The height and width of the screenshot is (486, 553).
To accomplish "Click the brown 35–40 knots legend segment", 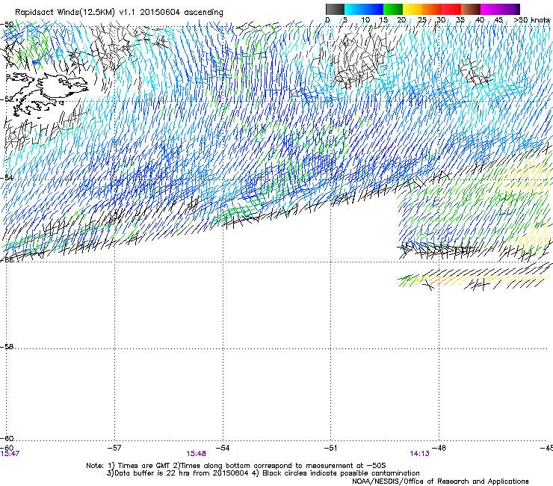I will pos(471,9).
